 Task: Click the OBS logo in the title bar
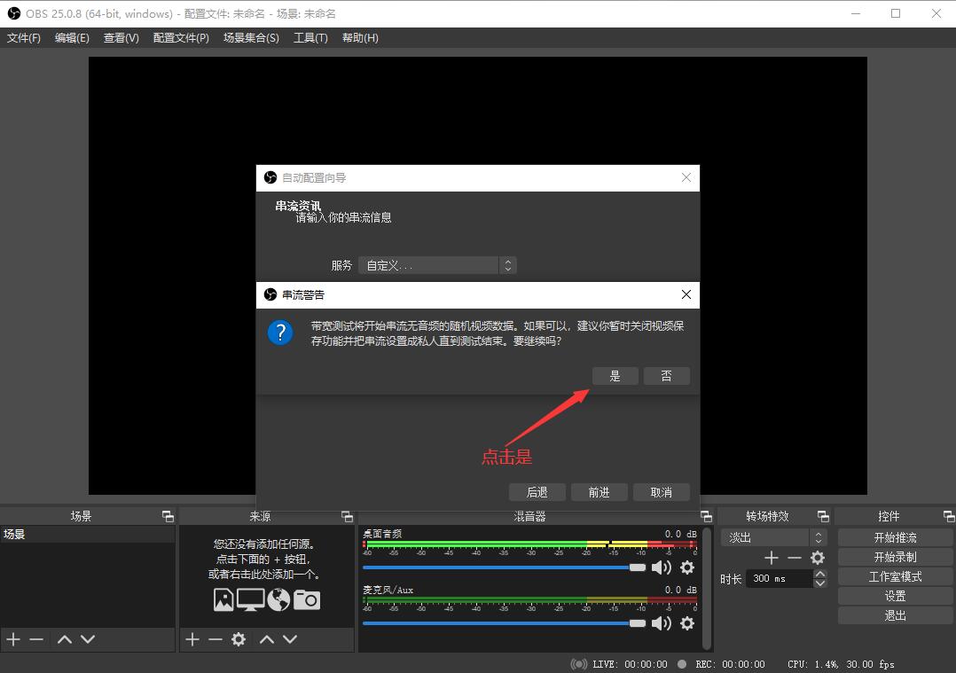13,13
